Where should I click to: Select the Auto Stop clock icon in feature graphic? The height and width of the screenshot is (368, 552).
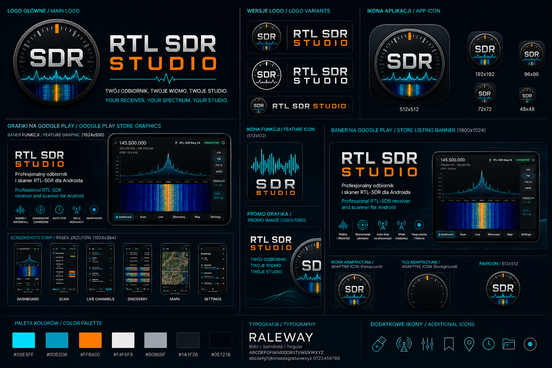[x=59, y=210]
